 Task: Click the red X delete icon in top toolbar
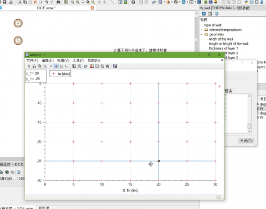point(35,2)
